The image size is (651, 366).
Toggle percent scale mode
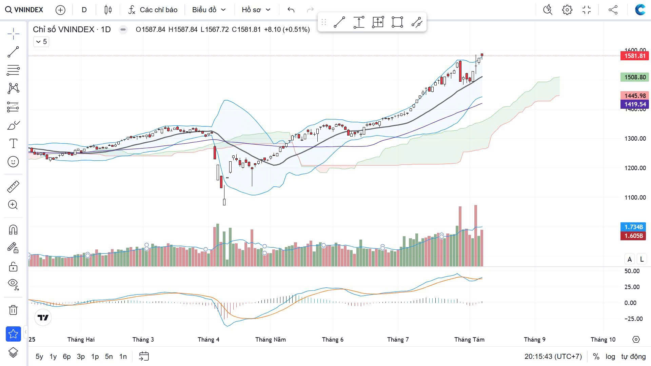(596, 357)
